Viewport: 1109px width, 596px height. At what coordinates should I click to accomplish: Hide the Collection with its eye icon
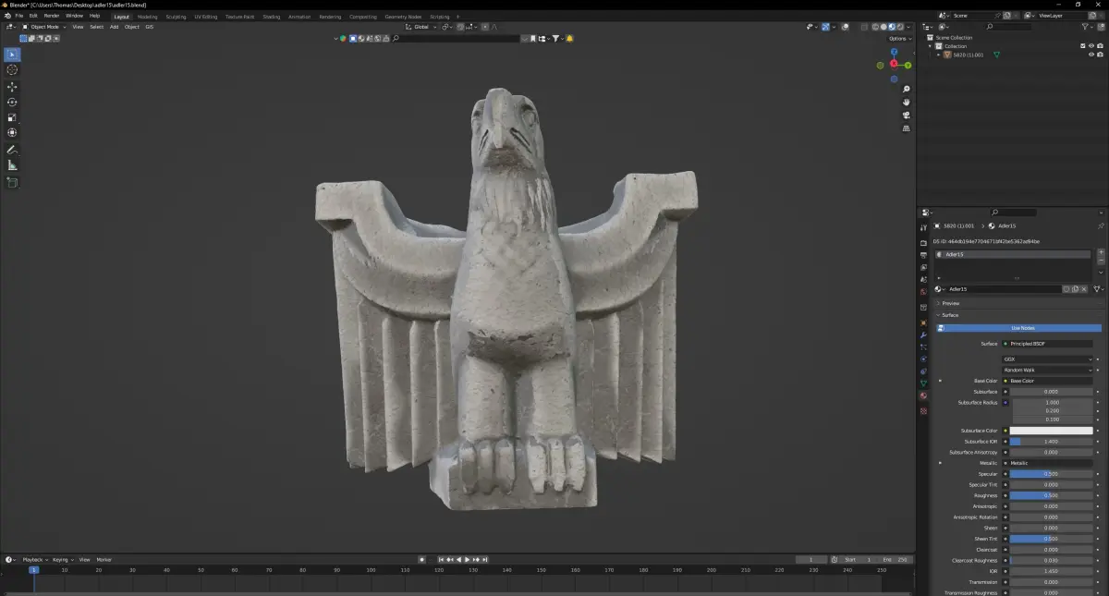point(1091,46)
